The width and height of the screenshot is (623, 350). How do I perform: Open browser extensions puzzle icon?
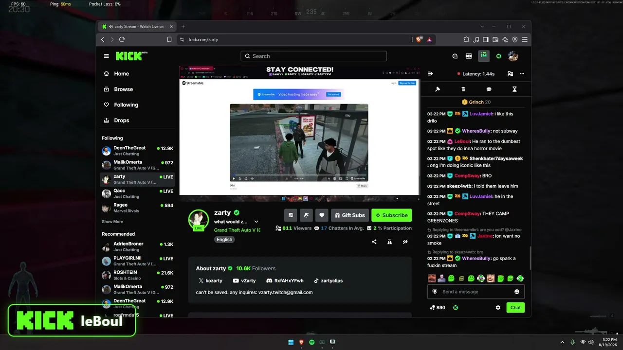click(466, 39)
